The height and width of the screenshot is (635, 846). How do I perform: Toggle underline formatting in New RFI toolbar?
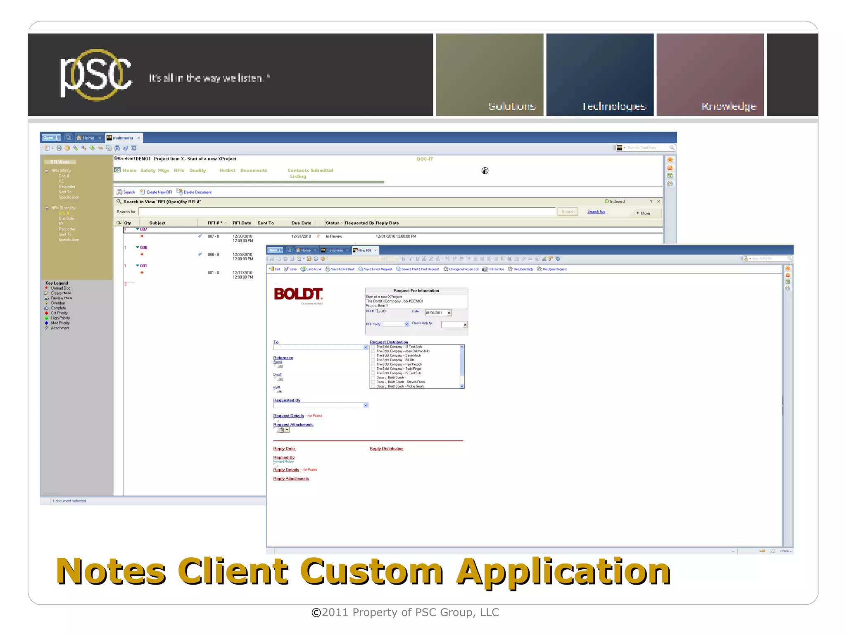[x=417, y=259]
